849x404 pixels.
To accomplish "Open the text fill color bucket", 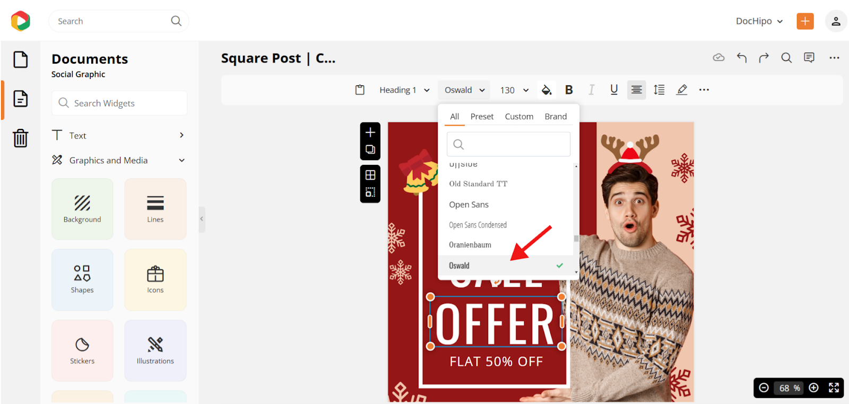I will coord(546,90).
